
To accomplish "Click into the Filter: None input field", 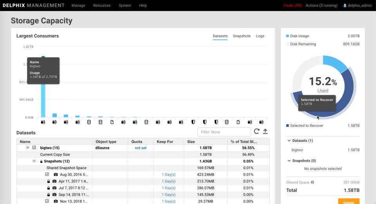I will point(224,132).
